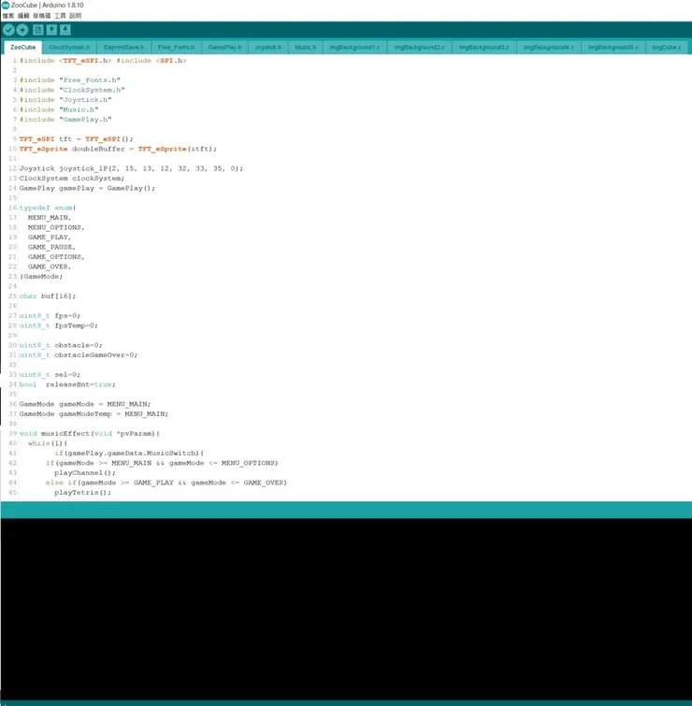Click the GAME_PLAY, enum entry
The image size is (692, 706).
click(50, 238)
